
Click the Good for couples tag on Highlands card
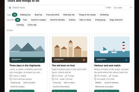[18, 87]
